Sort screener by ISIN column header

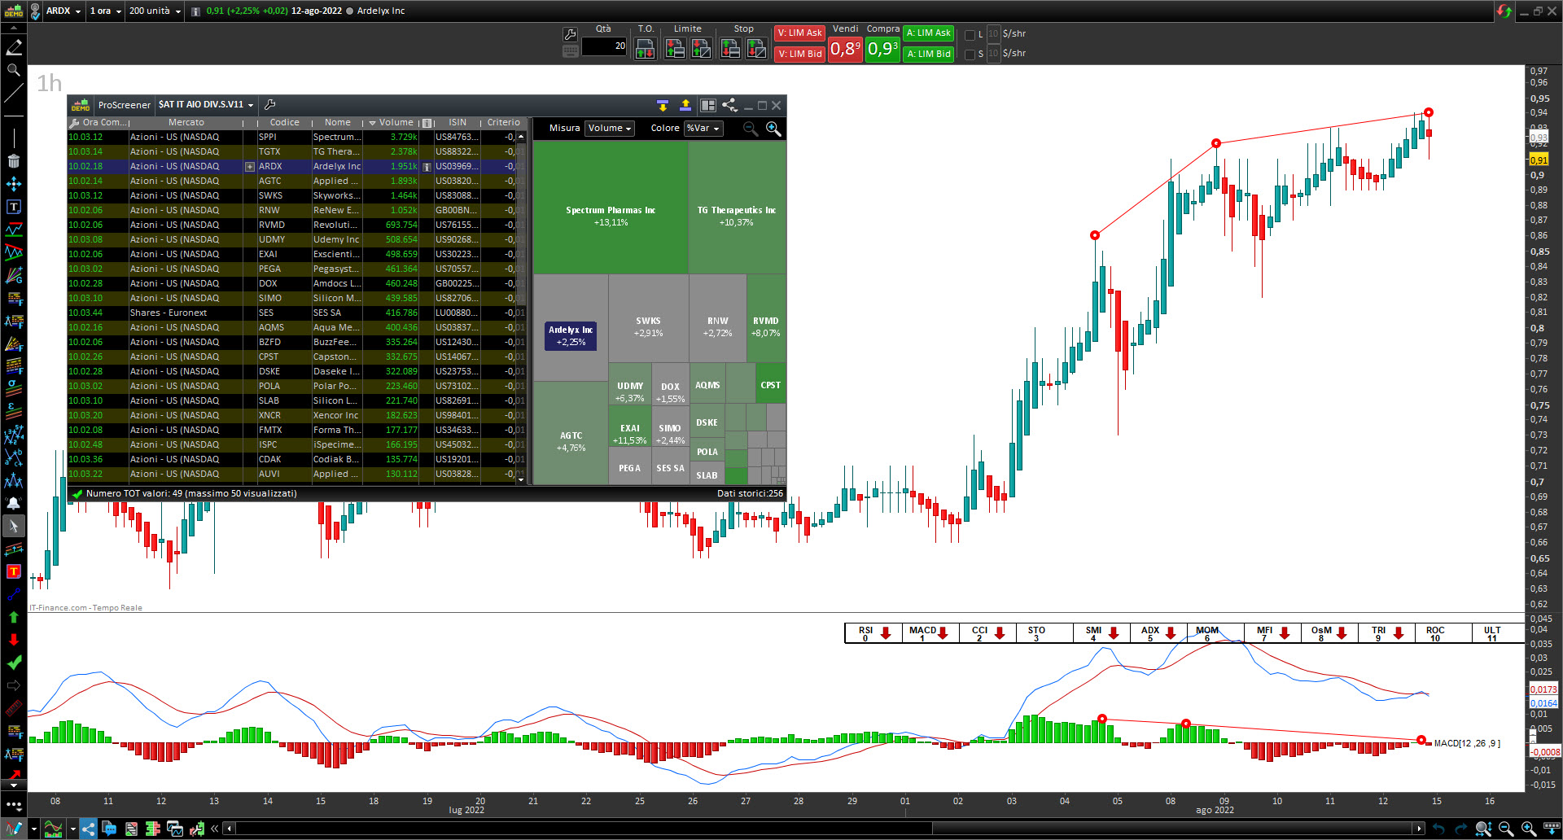(x=458, y=122)
